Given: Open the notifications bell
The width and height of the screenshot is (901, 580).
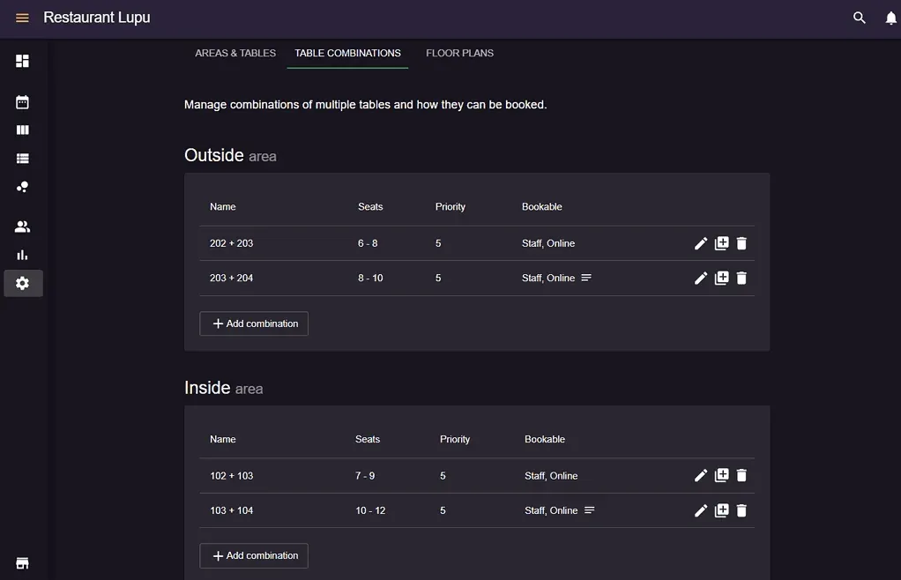Looking at the screenshot, I should [890, 19].
